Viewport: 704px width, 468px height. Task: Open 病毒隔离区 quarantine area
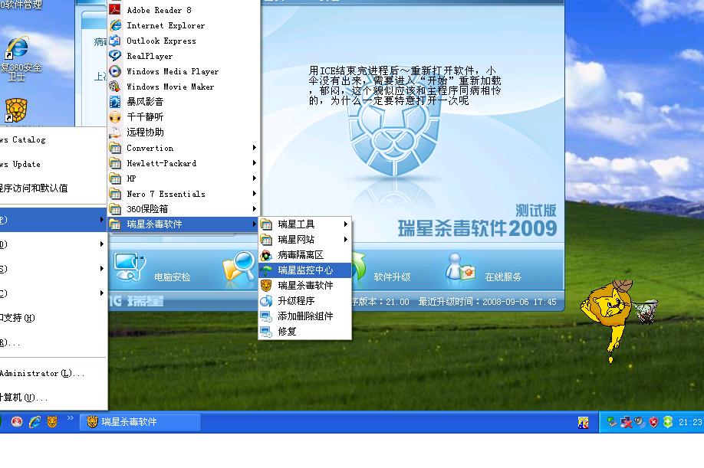[305, 254]
